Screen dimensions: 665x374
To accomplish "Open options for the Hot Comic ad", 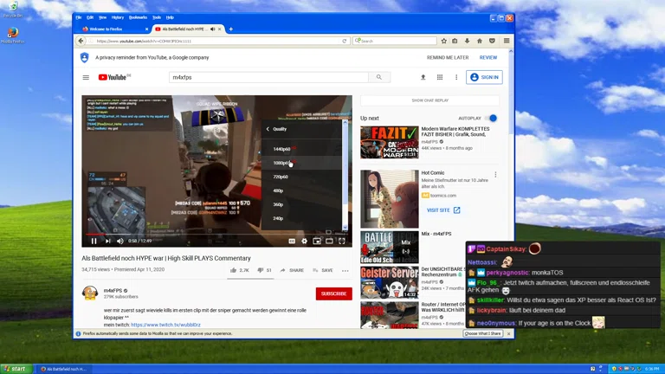I will tap(495, 175).
